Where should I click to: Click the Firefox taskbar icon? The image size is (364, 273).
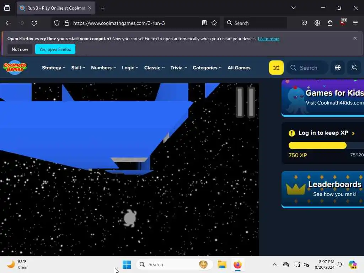237,264
